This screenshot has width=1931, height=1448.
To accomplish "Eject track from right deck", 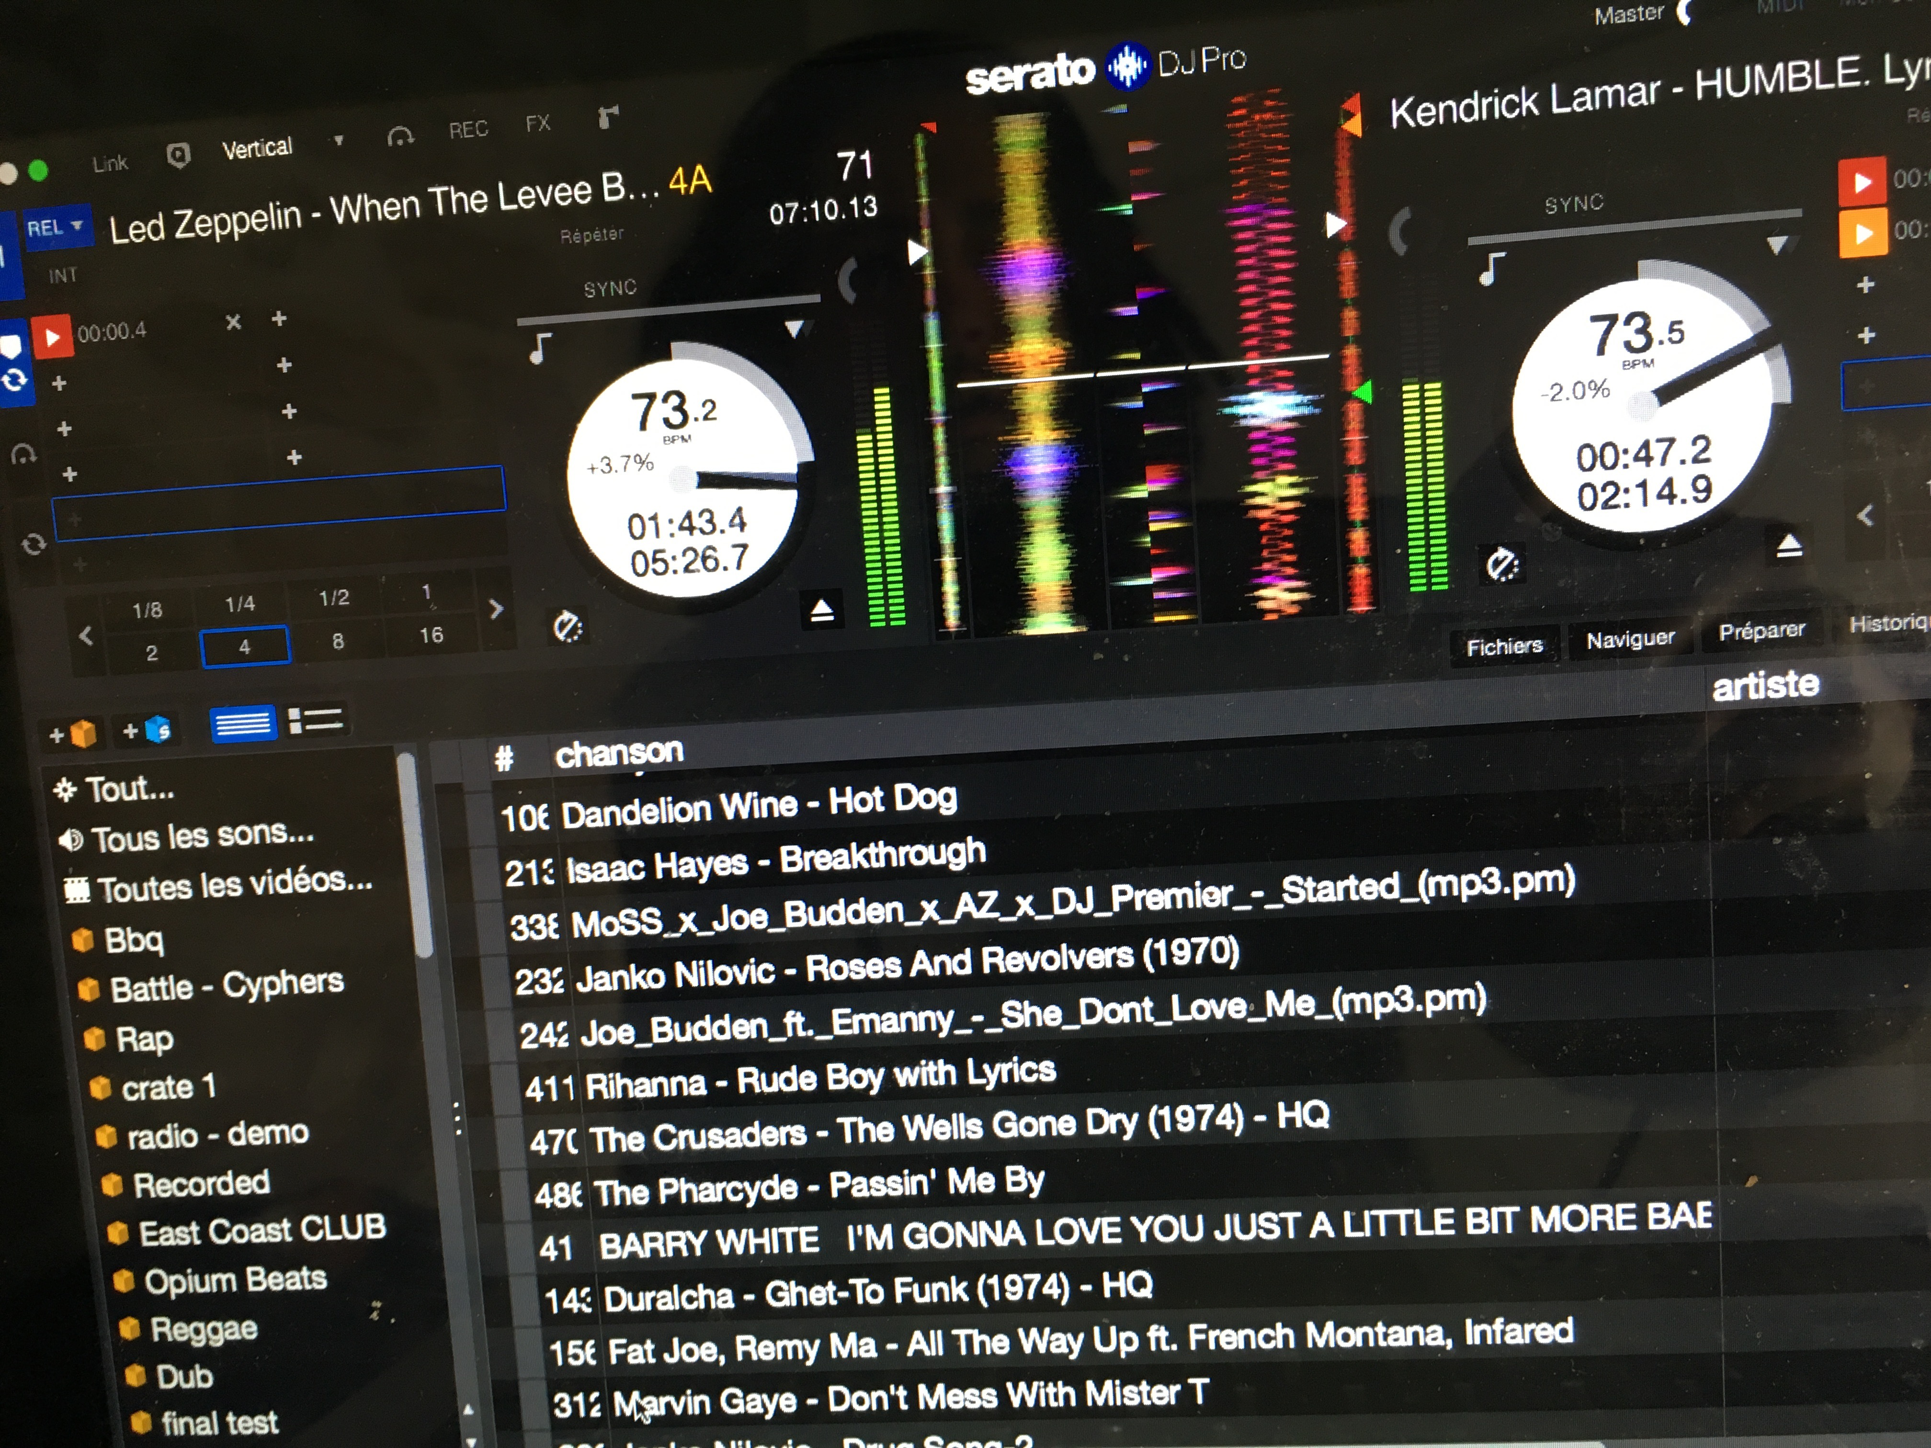I will 1789,546.
